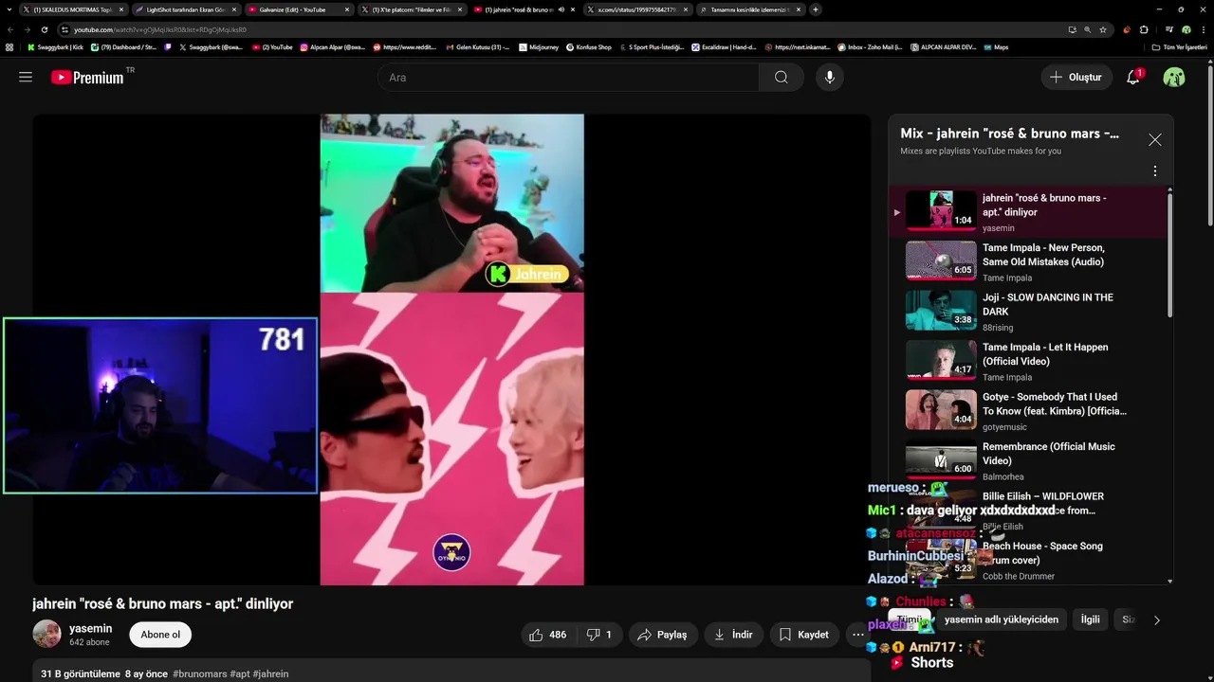Open the Konfuse Shop bookmark

pos(589,46)
